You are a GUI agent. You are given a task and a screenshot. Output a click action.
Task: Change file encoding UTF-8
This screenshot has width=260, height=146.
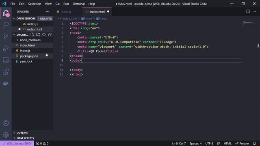tap(209, 143)
